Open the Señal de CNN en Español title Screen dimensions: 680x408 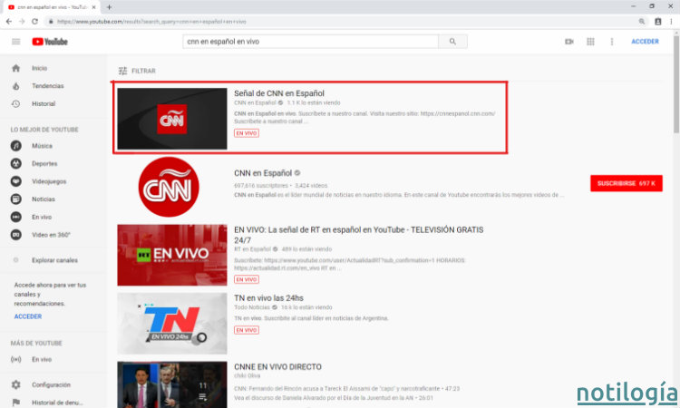[279, 93]
